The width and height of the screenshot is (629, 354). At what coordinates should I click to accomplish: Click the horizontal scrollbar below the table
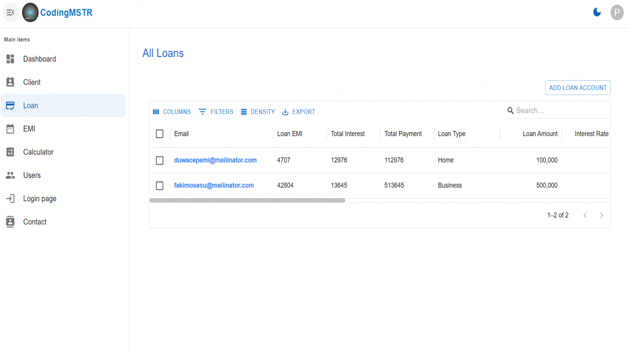247,201
